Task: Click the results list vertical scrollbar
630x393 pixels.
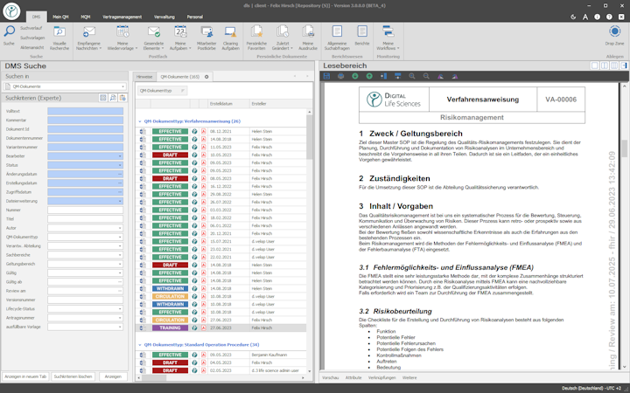Action: [310, 136]
